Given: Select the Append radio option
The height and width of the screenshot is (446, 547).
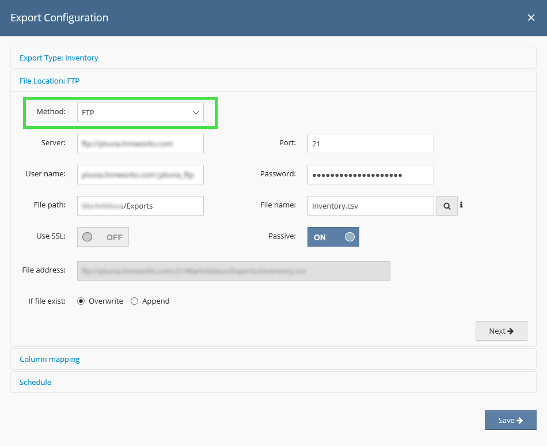Looking at the screenshot, I should [135, 301].
